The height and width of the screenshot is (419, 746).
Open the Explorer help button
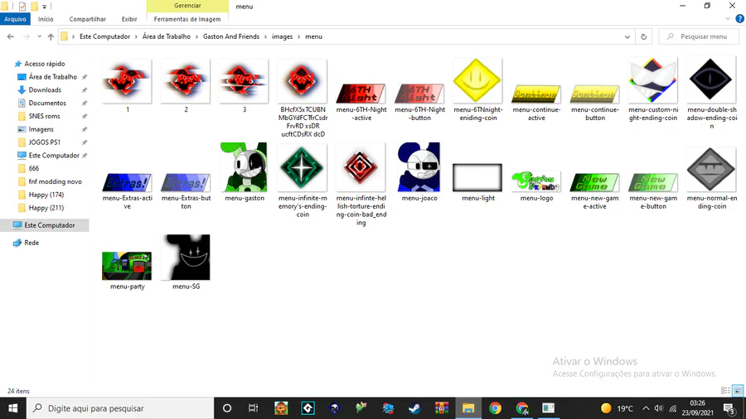[740, 19]
